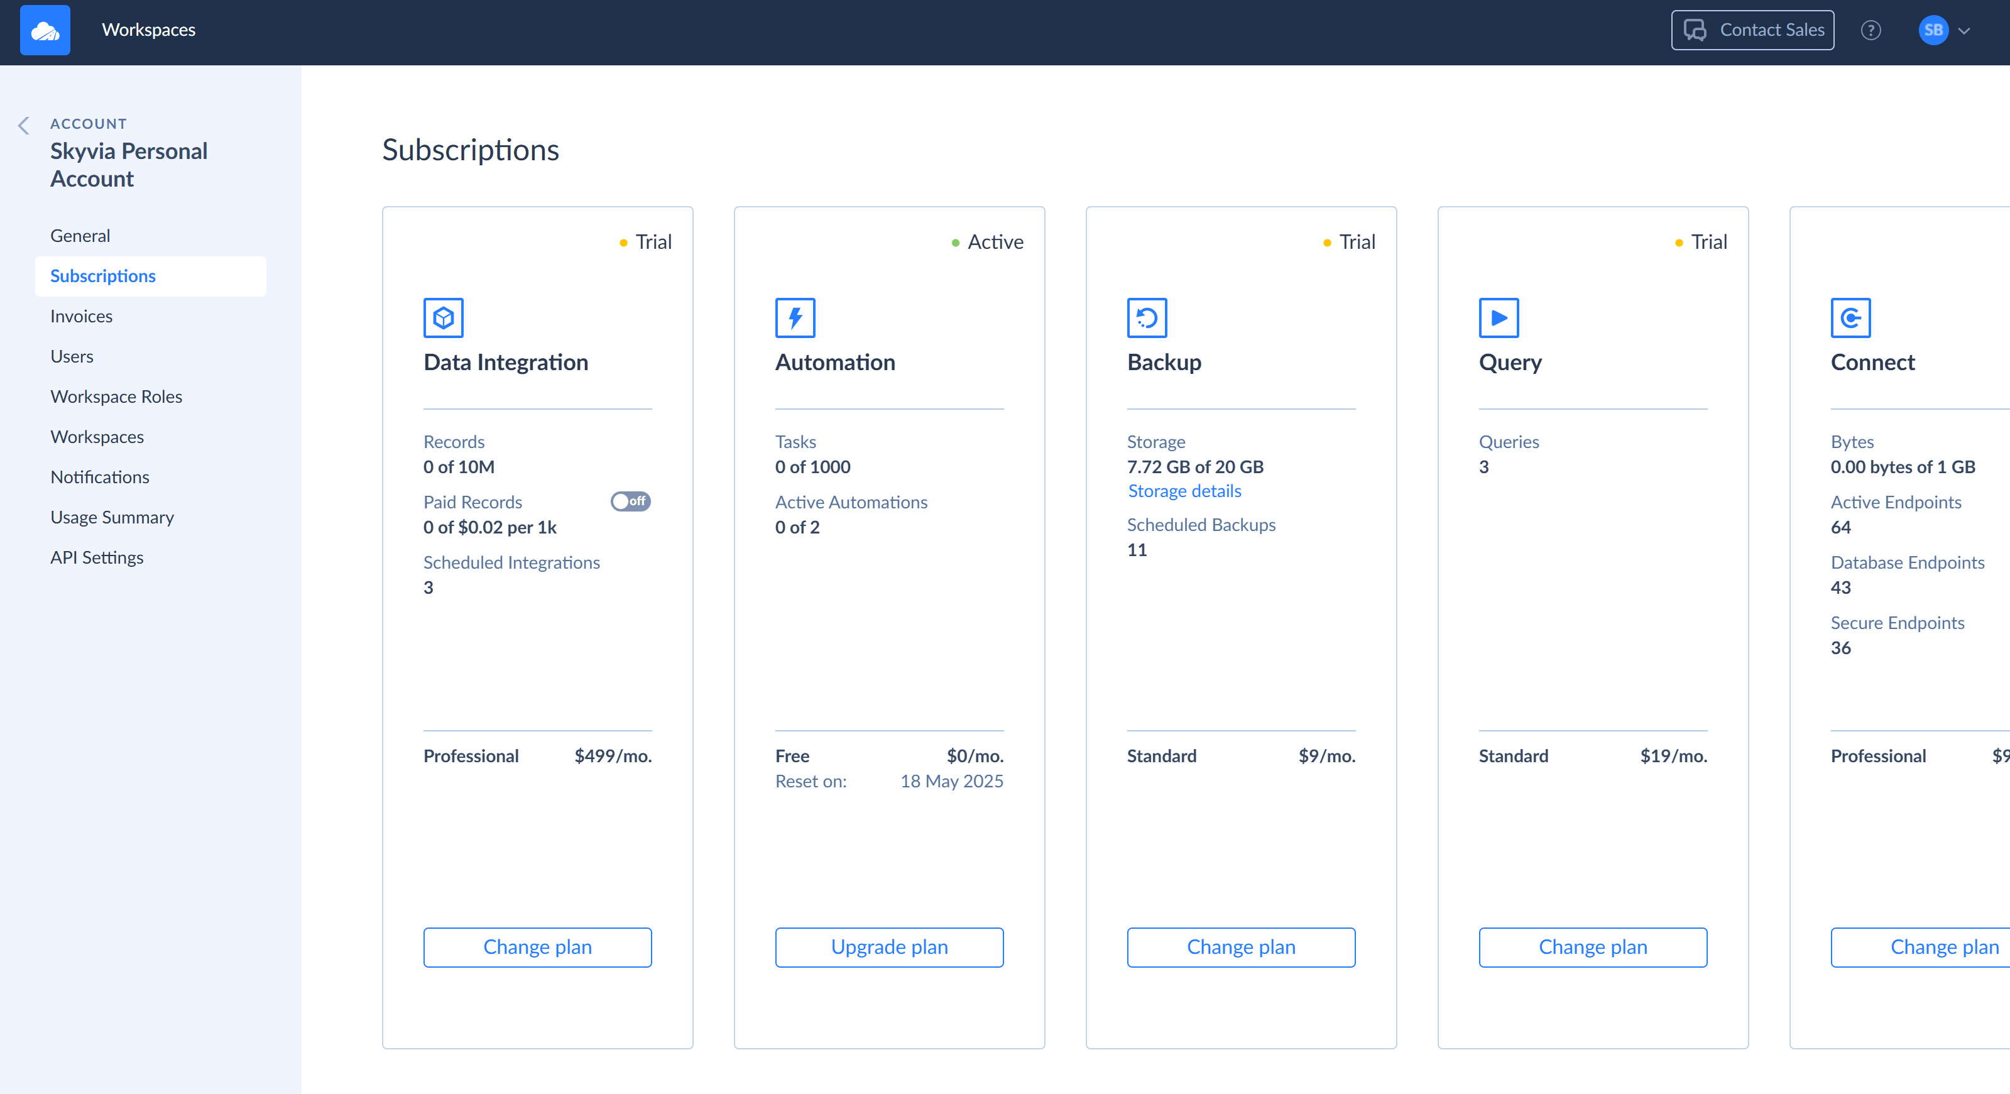Click the Query card title
Image resolution: width=2010 pixels, height=1094 pixels.
tap(1510, 362)
